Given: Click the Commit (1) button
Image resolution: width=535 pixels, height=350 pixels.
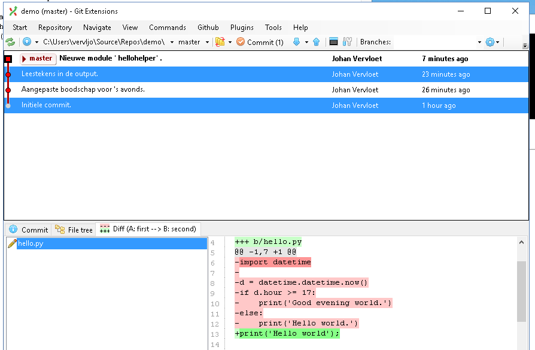Looking at the screenshot, I should (260, 42).
